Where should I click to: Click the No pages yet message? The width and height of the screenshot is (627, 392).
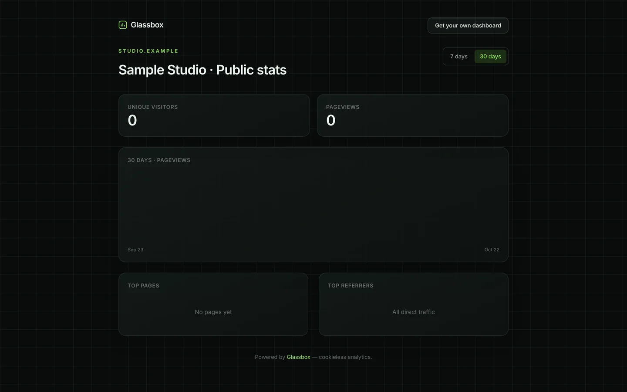click(x=213, y=312)
